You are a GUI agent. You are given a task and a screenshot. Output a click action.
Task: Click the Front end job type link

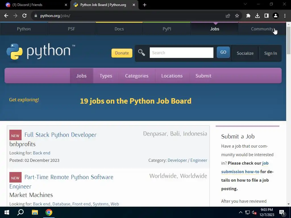pos(82,204)
